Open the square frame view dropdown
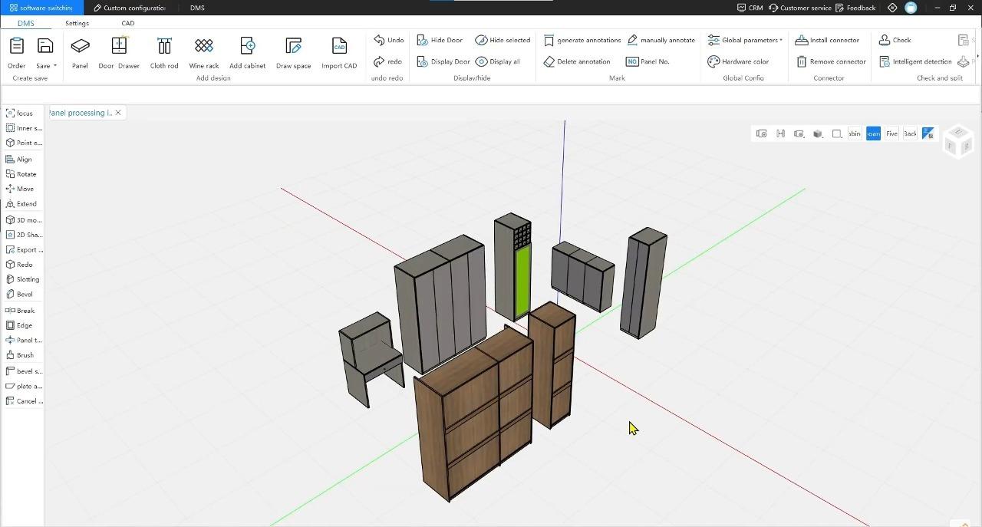The image size is (982, 527). coord(836,133)
